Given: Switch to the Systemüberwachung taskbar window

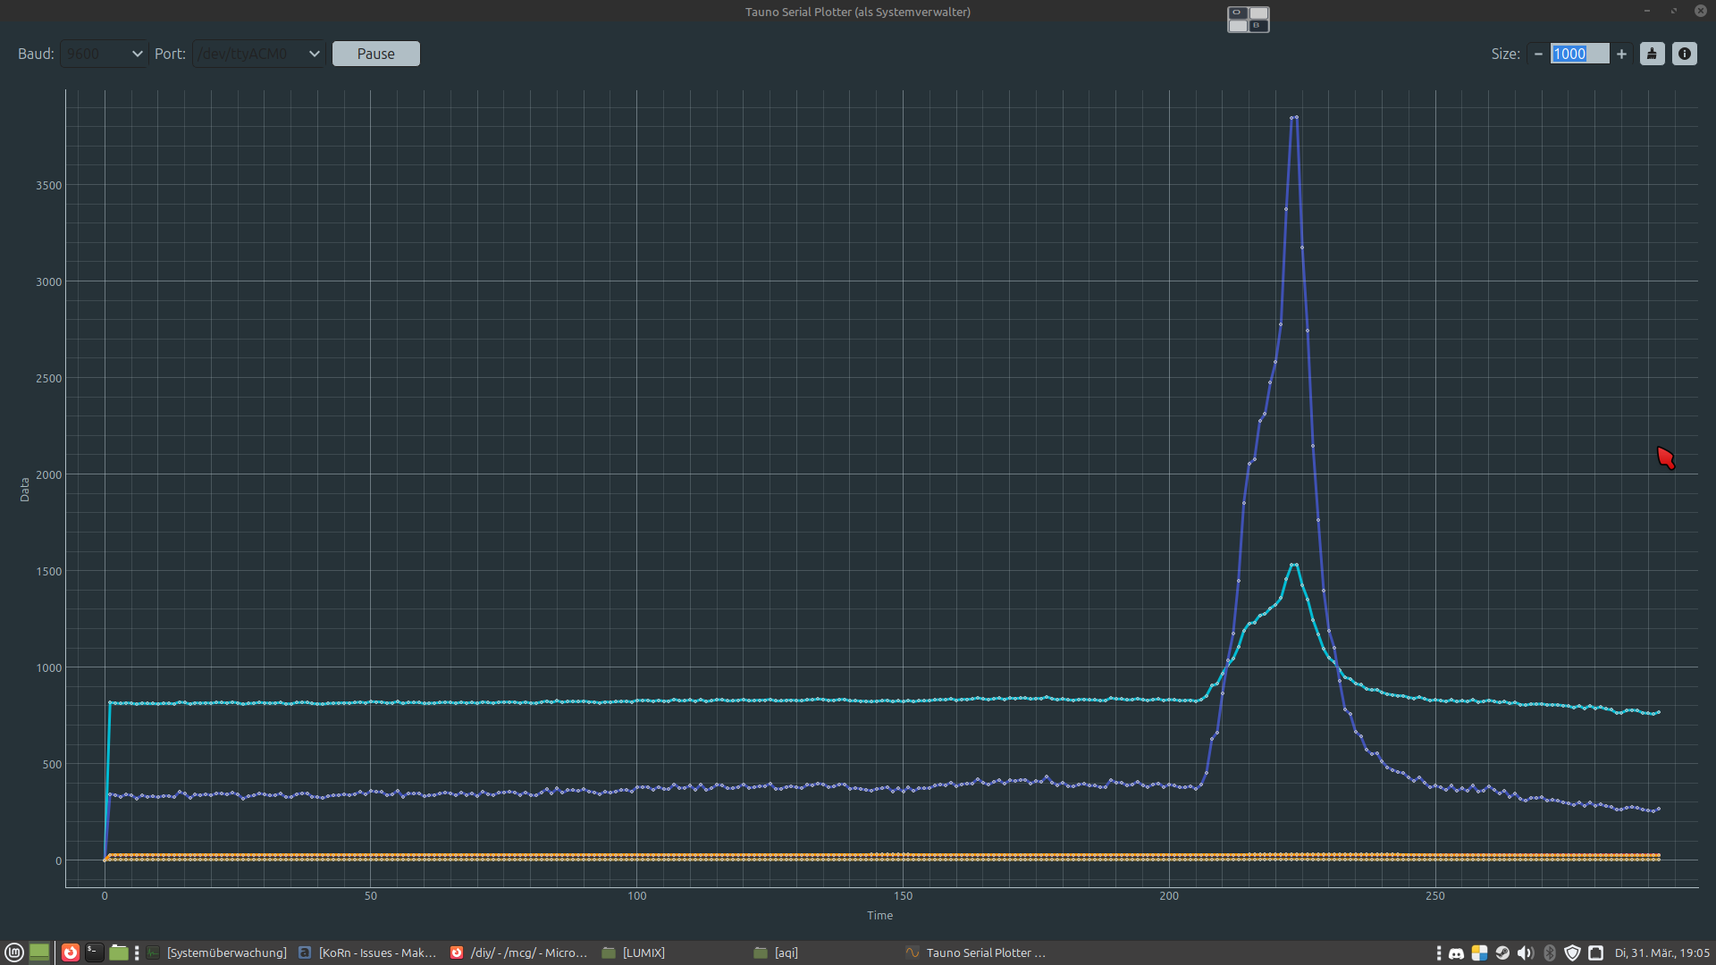Looking at the screenshot, I should (x=217, y=953).
